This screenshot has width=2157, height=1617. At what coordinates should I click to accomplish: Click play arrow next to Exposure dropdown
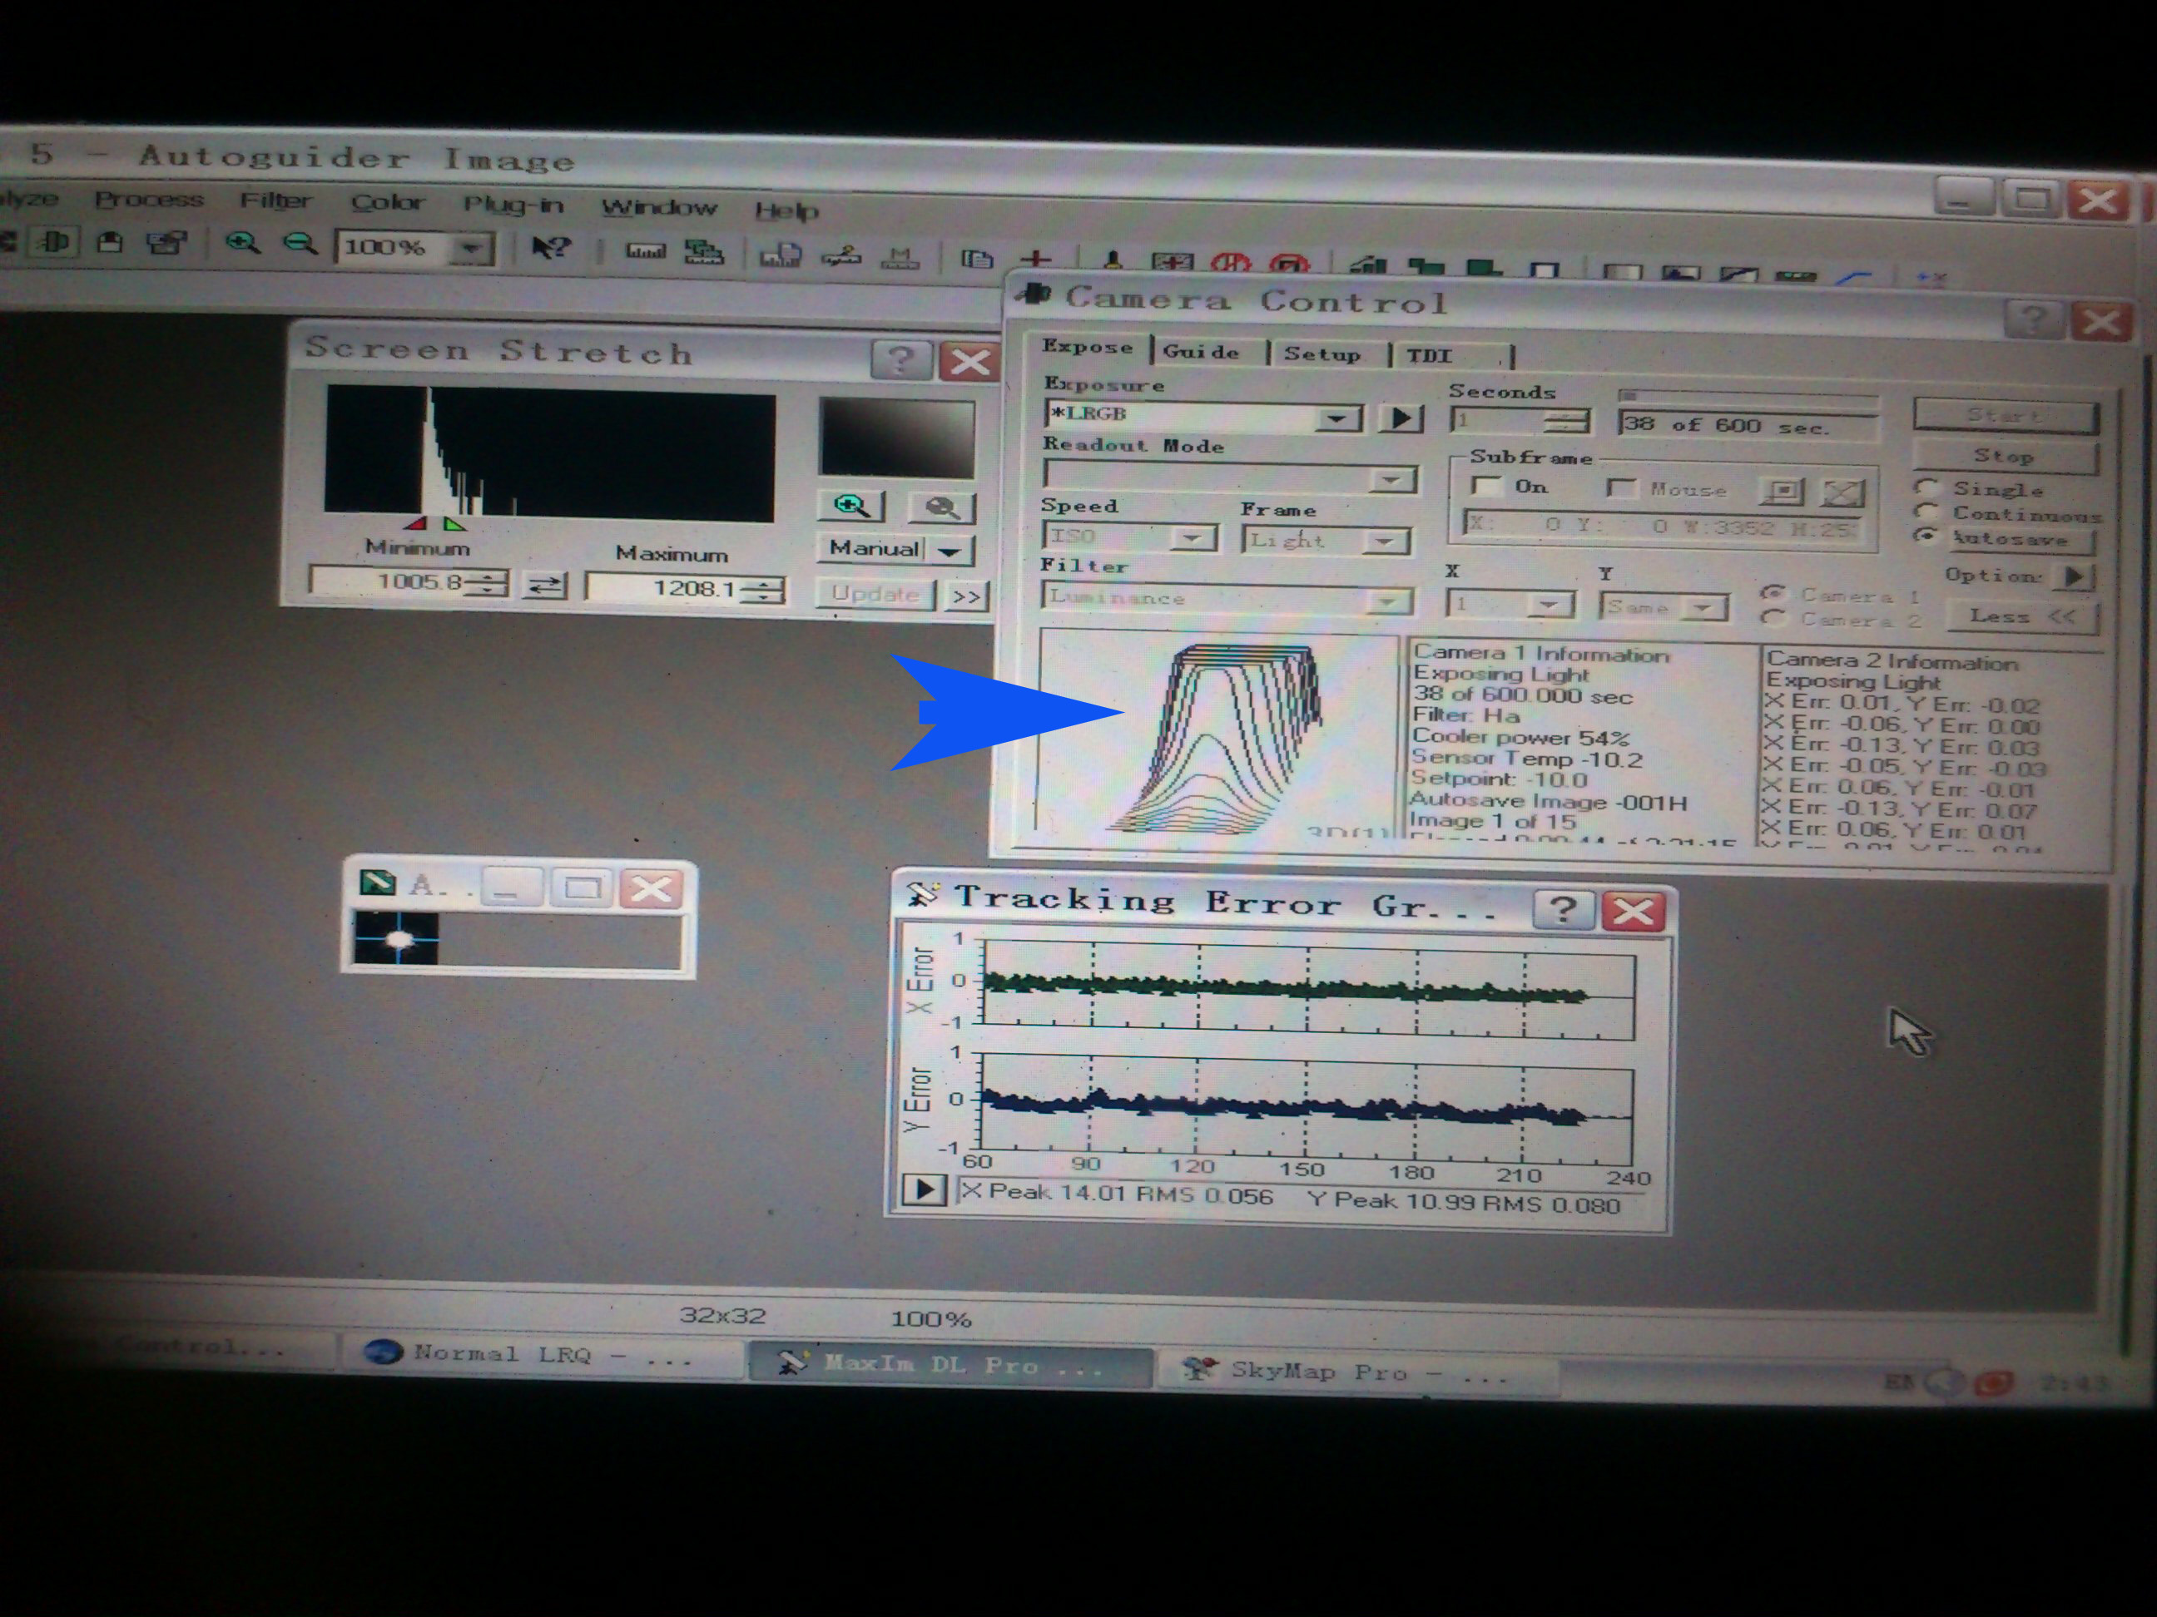tap(1401, 418)
